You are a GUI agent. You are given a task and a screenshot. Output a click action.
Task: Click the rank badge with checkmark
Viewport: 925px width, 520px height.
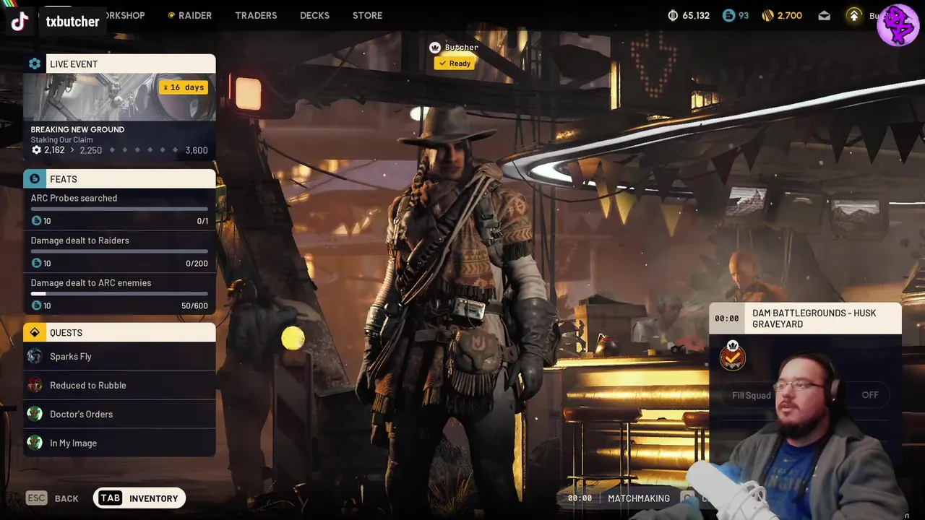point(732,356)
